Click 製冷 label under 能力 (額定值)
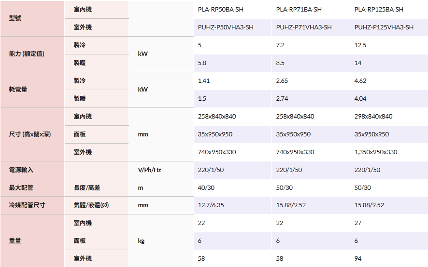The width and height of the screenshot is (428, 267). coord(79,45)
